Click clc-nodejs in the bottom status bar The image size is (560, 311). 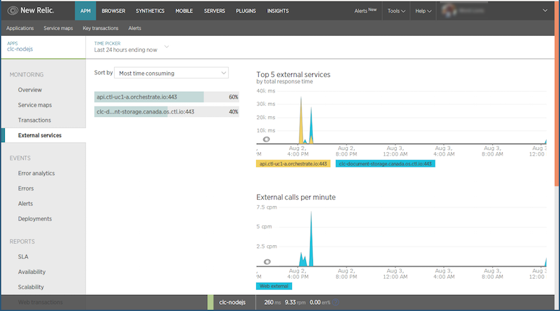(232, 303)
